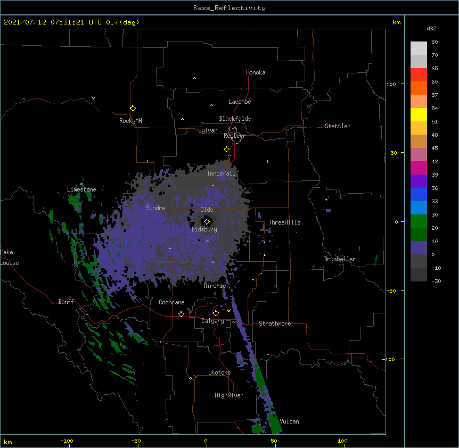This screenshot has width=459, height=448.
Task: Click the RockyMH town label
Action: [x=130, y=120]
